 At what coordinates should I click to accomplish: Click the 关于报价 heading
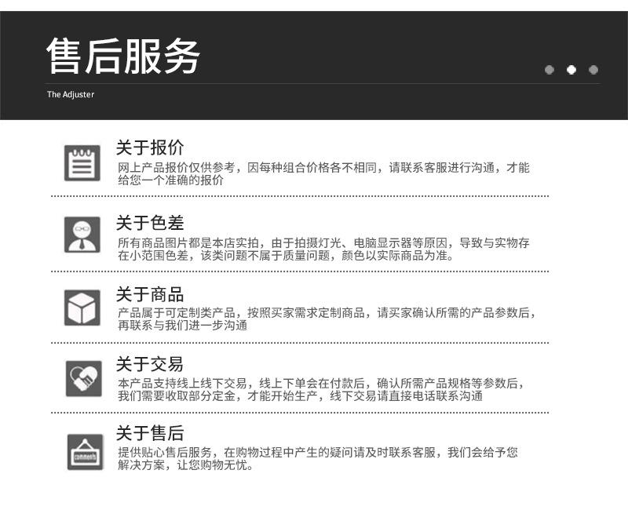pos(150,148)
